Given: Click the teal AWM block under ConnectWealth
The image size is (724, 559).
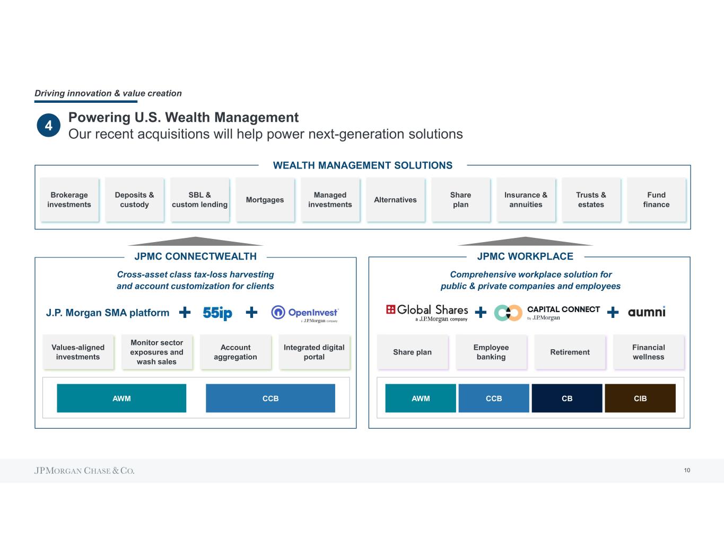Looking at the screenshot, I should click(121, 398).
